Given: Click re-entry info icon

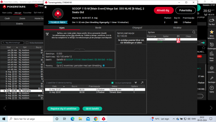Looking at the screenshot, I should [x=104, y=66].
